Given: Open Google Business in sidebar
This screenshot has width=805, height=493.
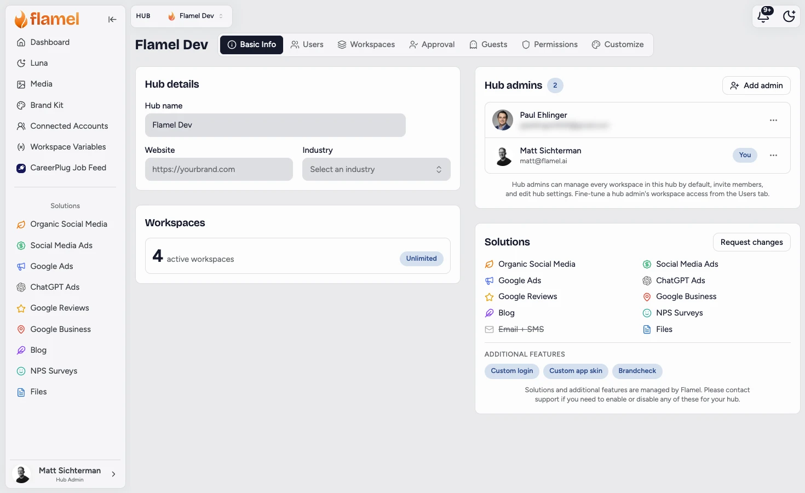Looking at the screenshot, I should (60, 329).
